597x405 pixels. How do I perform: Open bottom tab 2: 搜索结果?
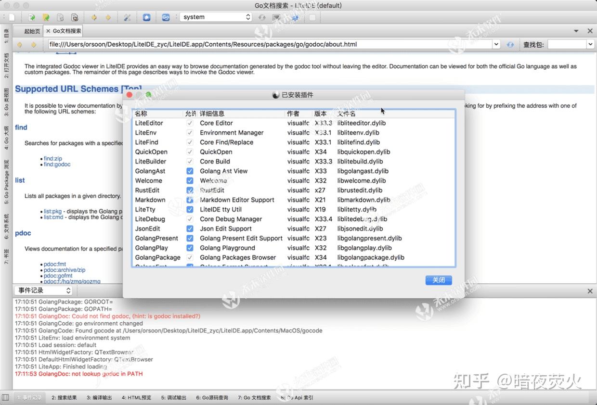(x=64, y=398)
